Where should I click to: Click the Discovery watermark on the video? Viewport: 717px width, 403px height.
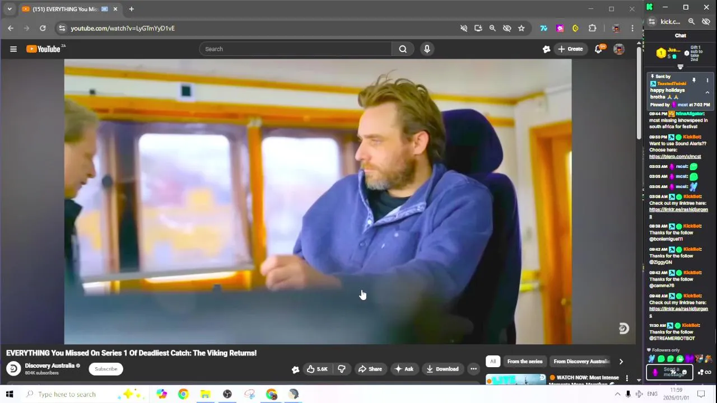[x=623, y=329]
